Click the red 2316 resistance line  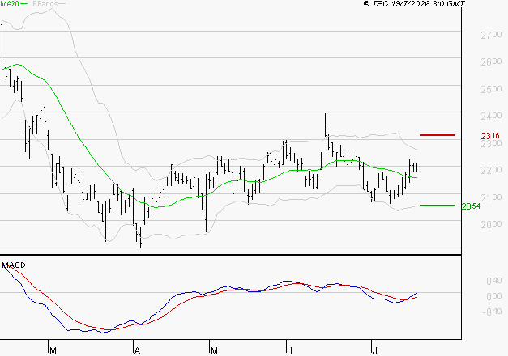pyautogui.click(x=438, y=135)
